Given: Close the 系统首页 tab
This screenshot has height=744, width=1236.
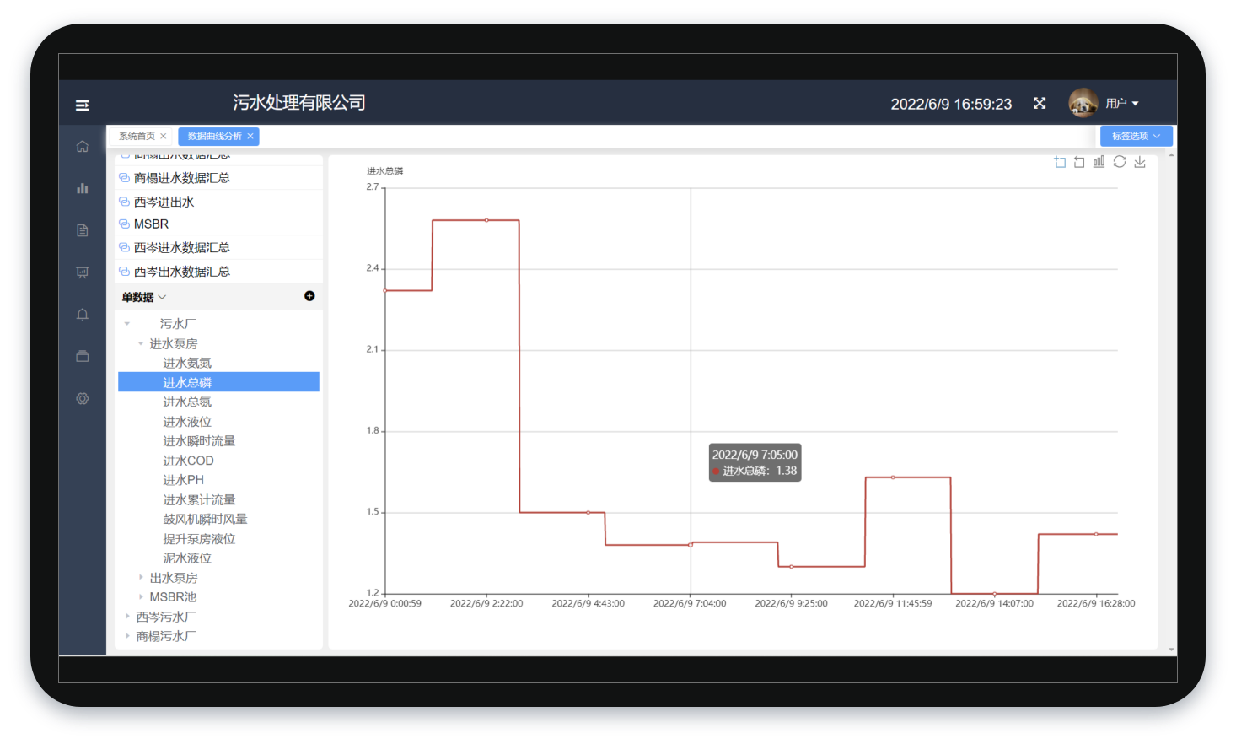Looking at the screenshot, I should click(164, 136).
